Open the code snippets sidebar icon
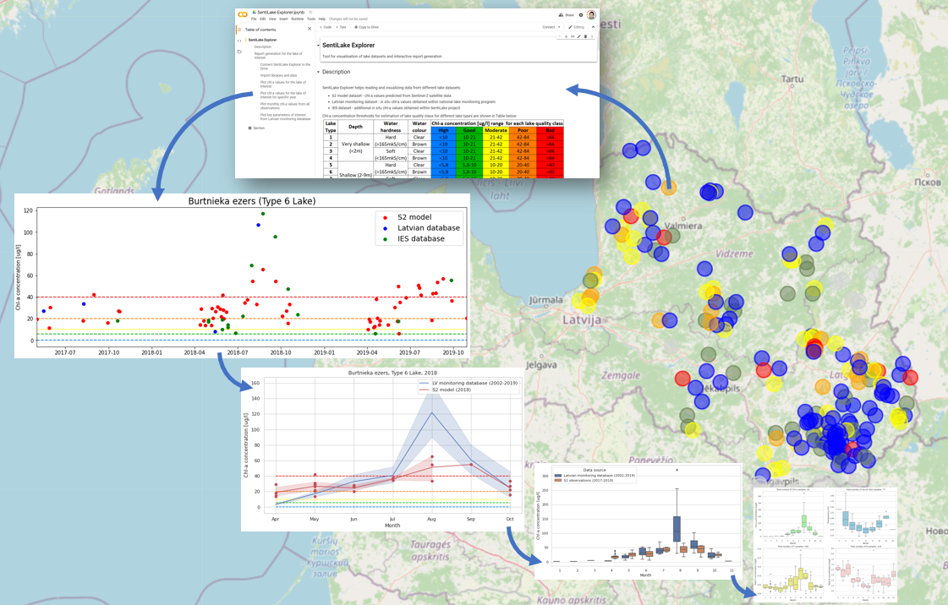The height and width of the screenshot is (605, 948). click(x=239, y=41)
